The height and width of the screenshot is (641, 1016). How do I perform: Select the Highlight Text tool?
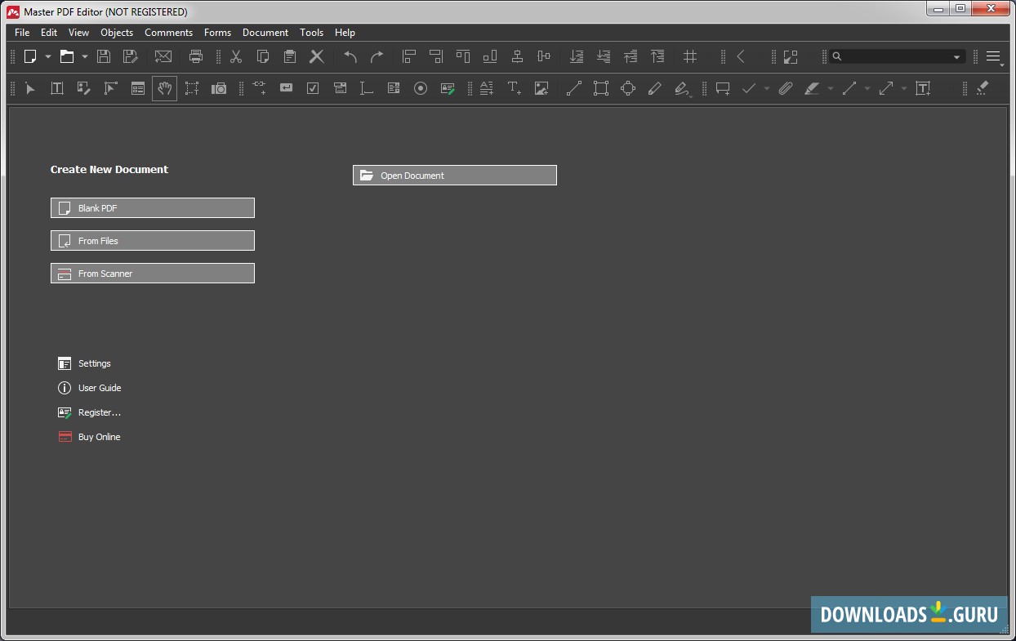[x=812, y=88]
